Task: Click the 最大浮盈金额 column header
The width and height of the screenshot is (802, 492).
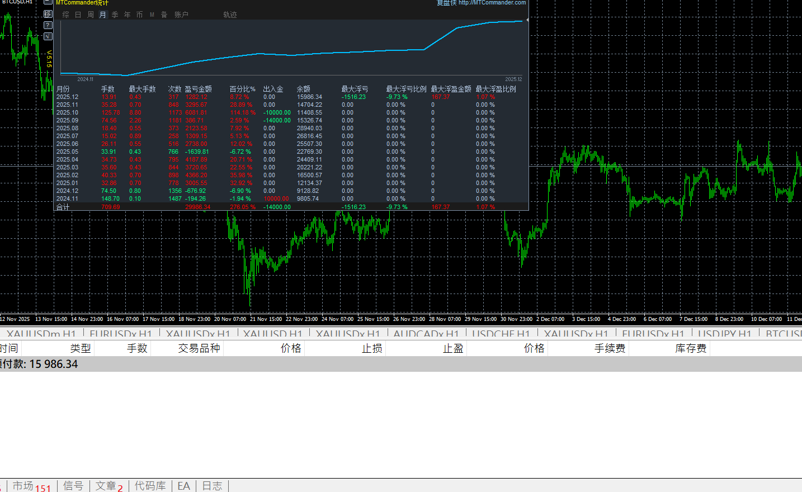Action: (x=451, y=89)
